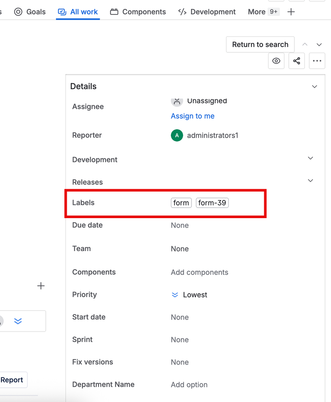Click the form-39 label tag
The height and width of the screenshot is (402, 331).
tap(212, 203)
